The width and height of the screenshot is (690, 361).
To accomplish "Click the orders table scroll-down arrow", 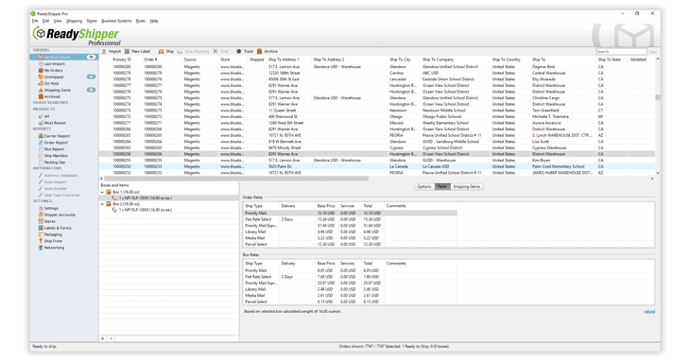I will pyautogui.click(x=658, y=173).
